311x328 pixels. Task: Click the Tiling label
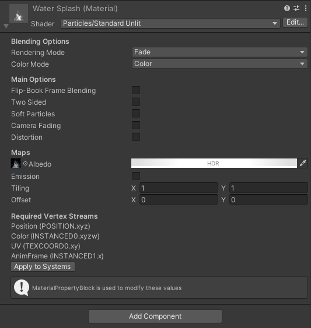click(20, 188)
